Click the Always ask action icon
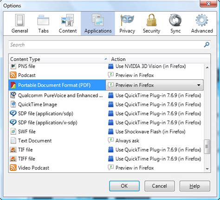This screenshot has width=220, height=200. (110, 141)
